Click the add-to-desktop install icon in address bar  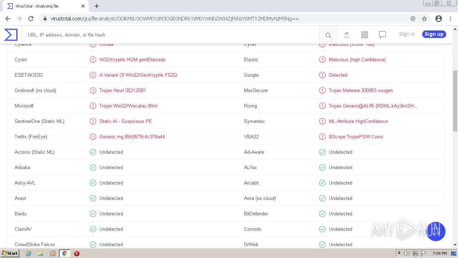click(413, 19)
